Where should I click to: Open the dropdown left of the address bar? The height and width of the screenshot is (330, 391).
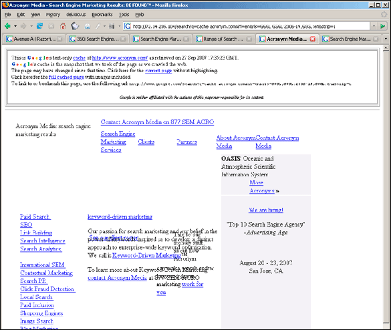coord(120,26)
